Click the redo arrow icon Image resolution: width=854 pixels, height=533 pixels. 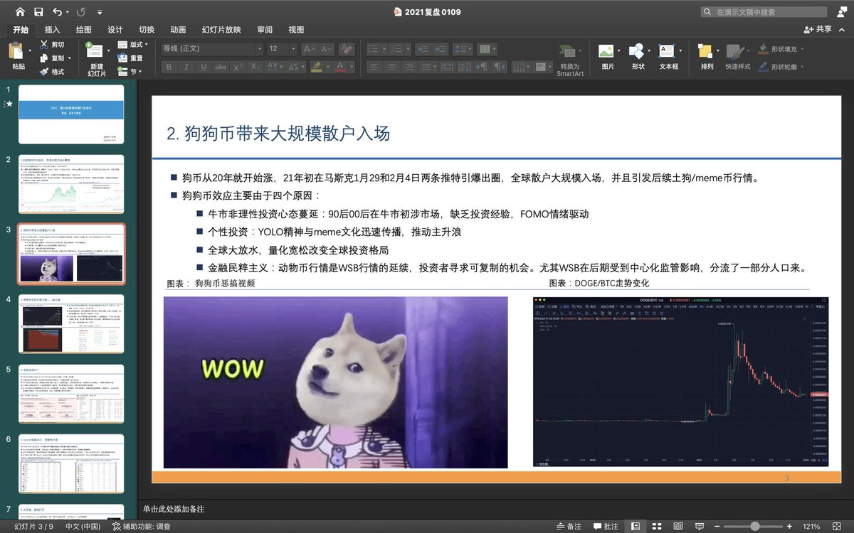[x=80, y=11]
